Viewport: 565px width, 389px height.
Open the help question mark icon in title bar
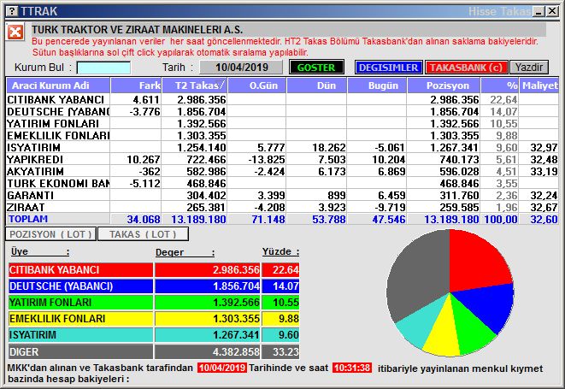point(12,11)
